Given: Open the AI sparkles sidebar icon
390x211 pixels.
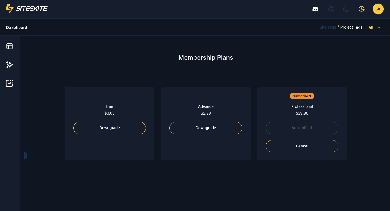Looking at the screenshot, I should (10, 65).
